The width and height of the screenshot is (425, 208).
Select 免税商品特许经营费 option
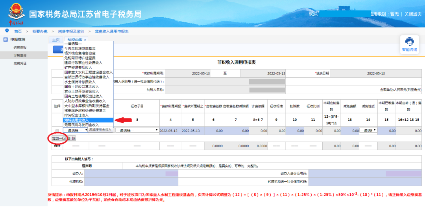[x=88, y=58]
